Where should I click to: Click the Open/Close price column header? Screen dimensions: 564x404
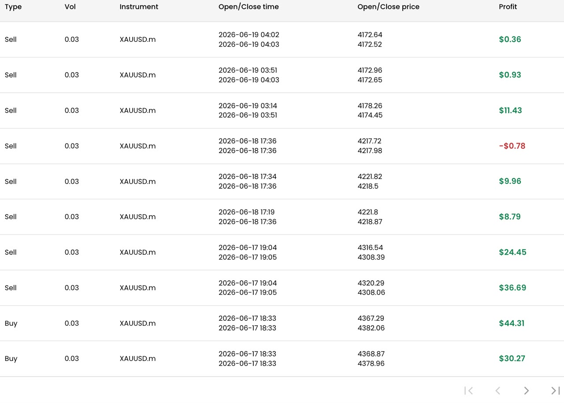click(388, 7)
